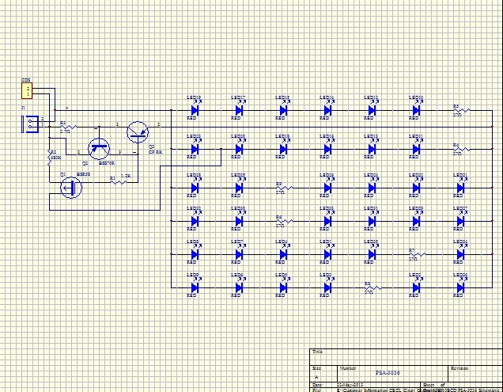
Task: Select resistor R5 in the top LED string
Action: [462, 111]
